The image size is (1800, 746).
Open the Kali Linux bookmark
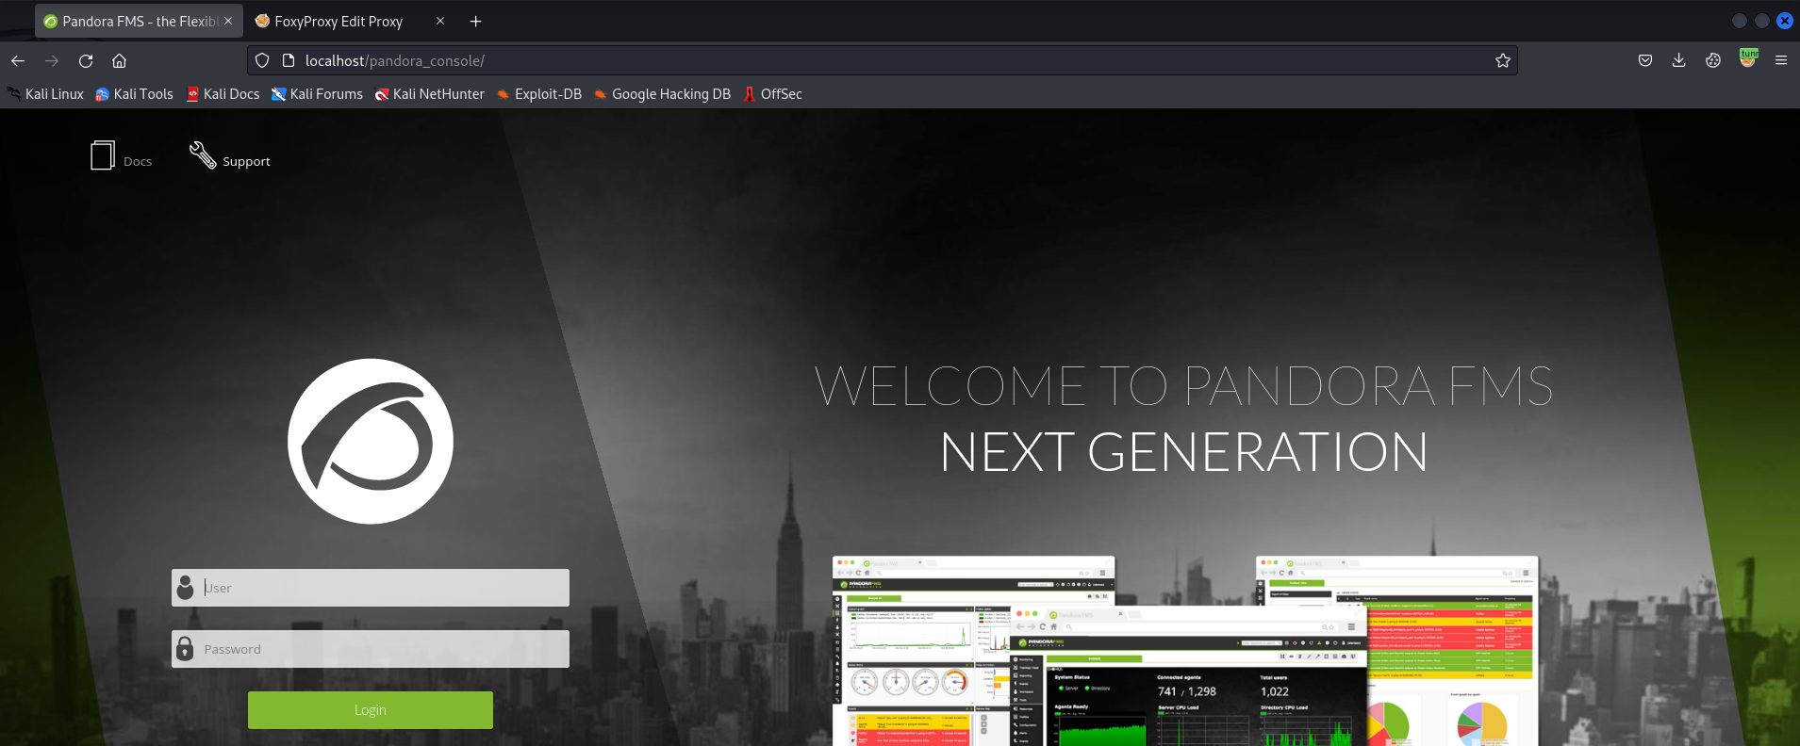point(45,94)
